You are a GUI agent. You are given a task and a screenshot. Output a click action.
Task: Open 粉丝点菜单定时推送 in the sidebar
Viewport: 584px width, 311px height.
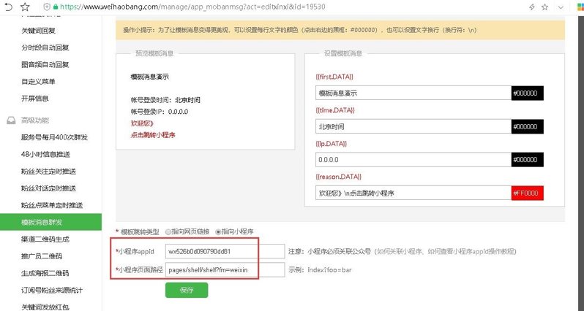tap(52, 205)
